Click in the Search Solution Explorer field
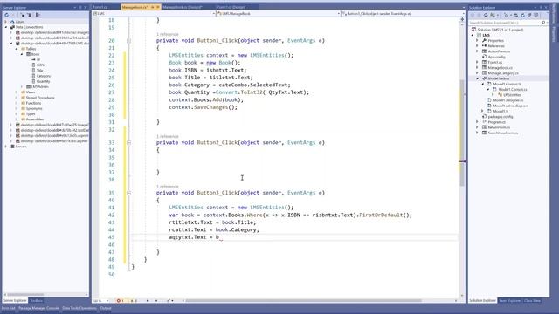The height and width of the screenshot is (314, 559). [505, 23]
